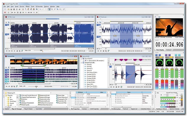Viewport: 187px width, 117px height.
Task: Toggle channel 1 button in LP Track window
Action: 98,25
